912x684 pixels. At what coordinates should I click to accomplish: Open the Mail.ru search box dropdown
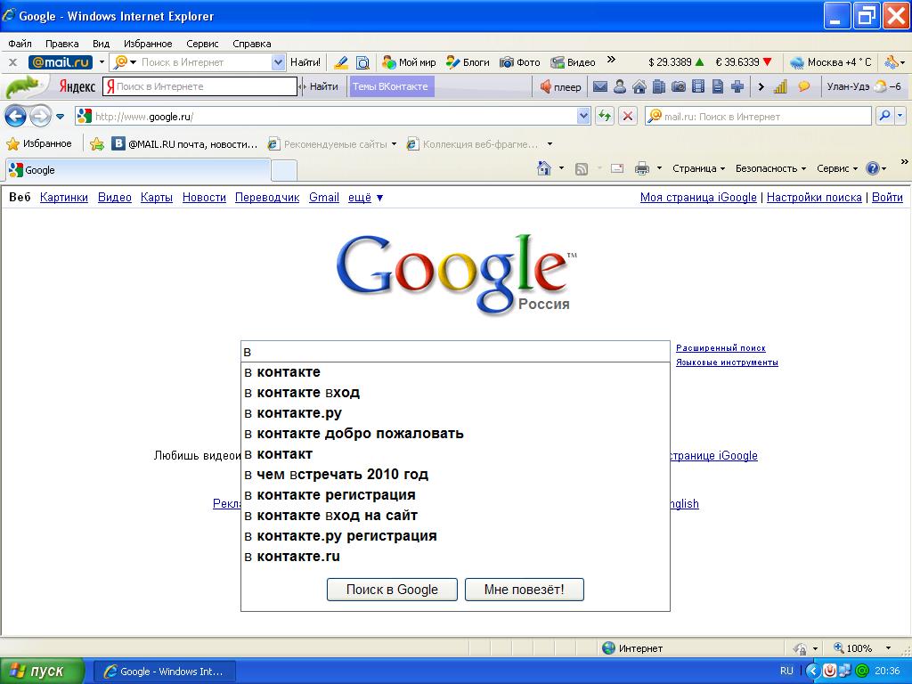coord(279,62)
